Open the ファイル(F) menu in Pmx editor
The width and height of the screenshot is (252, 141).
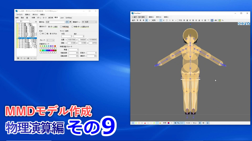pyautogui.click(x=19, y=14)
